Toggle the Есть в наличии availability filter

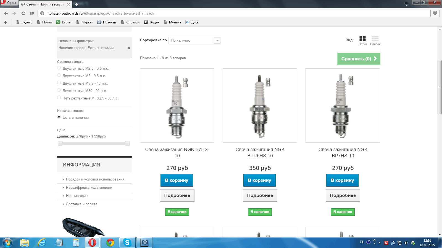(59, 117)
